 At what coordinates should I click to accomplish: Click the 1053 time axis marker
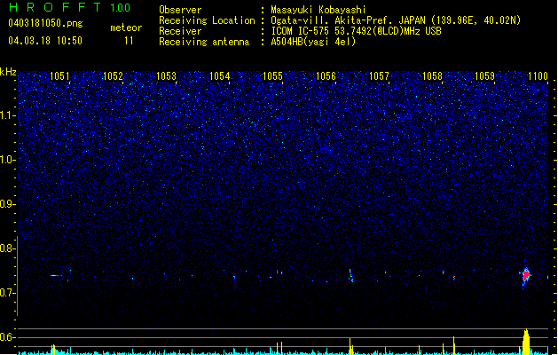point(166,76)
